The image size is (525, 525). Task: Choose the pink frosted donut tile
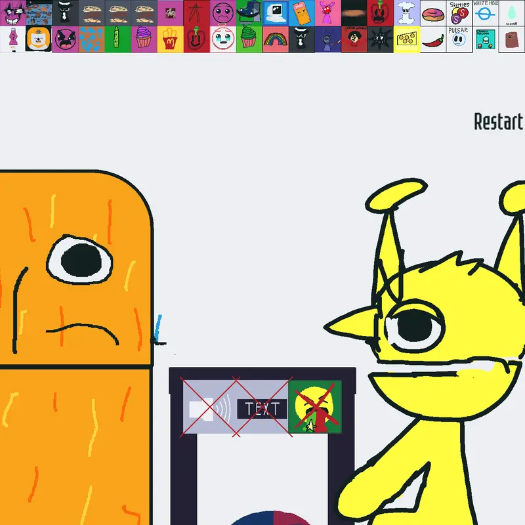click(433, 13)
